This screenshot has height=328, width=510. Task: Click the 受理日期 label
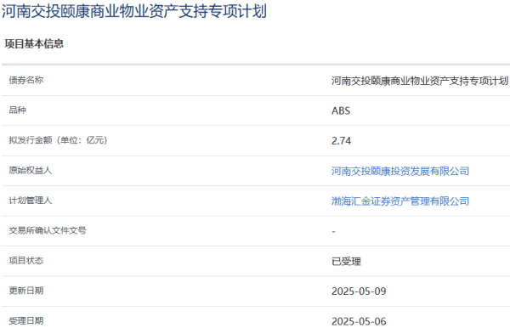[x=26, y=321]
